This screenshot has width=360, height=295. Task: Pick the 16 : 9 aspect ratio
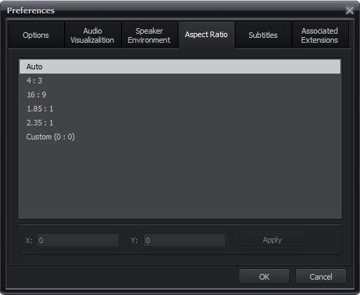point(180,95)
